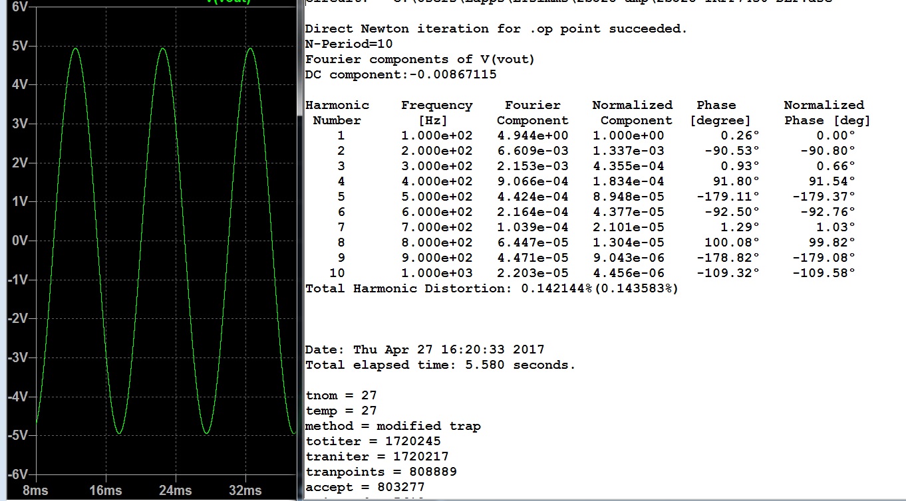The height and width of the screenshot is (501, 906).
Task: Click phase value 100.08°
Action: click(x=732, y=243)
